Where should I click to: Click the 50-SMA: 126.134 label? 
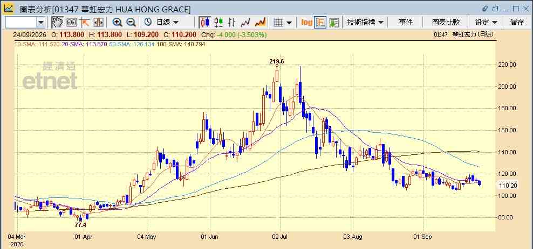[132, 44]
